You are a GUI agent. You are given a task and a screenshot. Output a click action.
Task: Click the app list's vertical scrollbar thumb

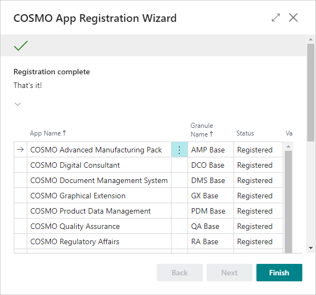(288, 202)
